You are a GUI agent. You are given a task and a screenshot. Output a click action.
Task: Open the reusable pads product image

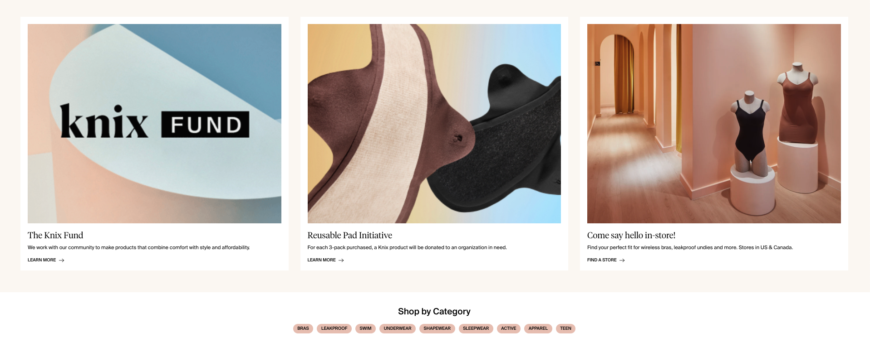click(434, 124)
